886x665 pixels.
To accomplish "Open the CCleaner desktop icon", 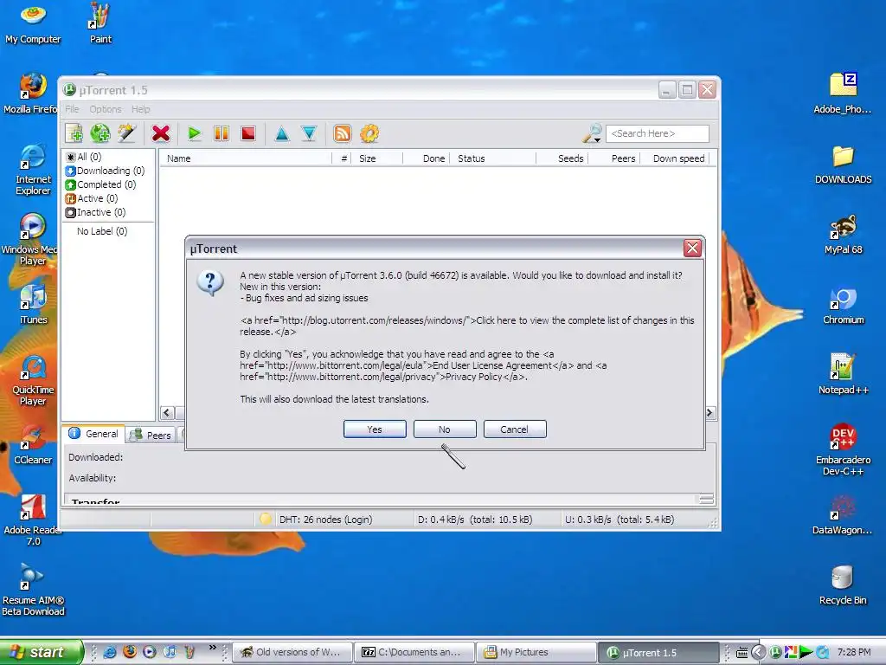I will (33, 444).
